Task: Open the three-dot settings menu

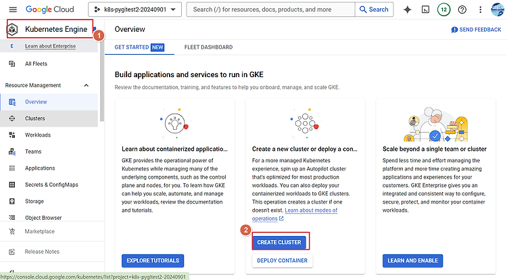Action: 480,9
